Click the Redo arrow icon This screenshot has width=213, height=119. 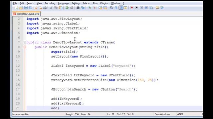tap(72, 8)
